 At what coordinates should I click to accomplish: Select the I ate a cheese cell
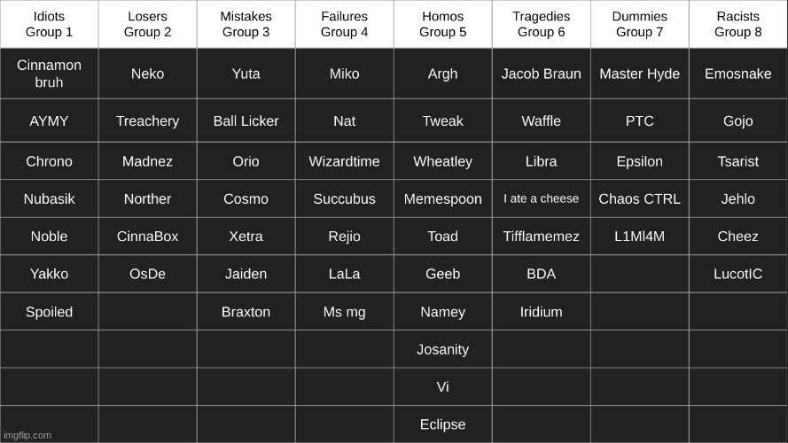[x=542, y=198]
